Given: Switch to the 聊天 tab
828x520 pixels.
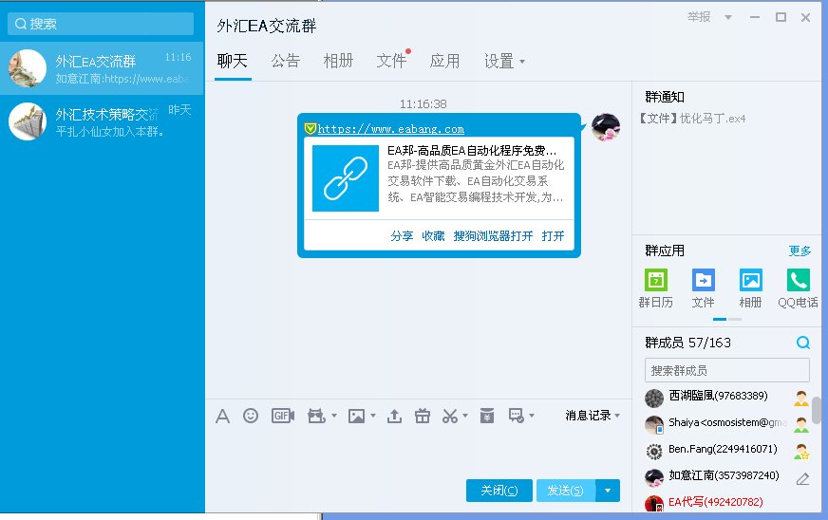Looking at the screenshot, I should (233, 62).
